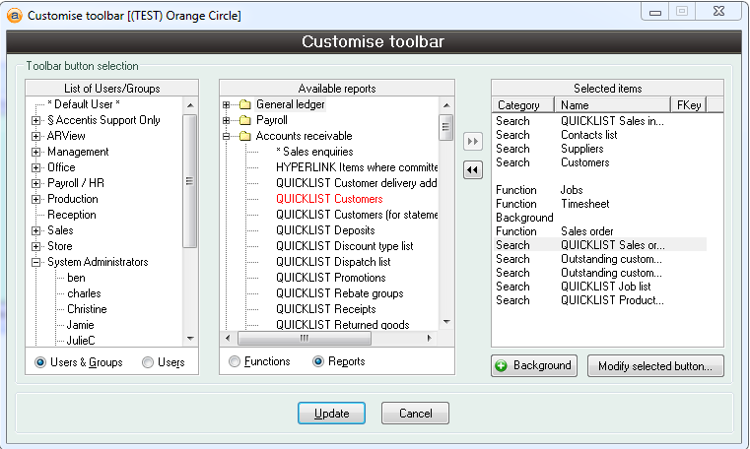The height and width of the screenshot is (449, 750).
Task: Expand the Management group node
Action: 36,152
